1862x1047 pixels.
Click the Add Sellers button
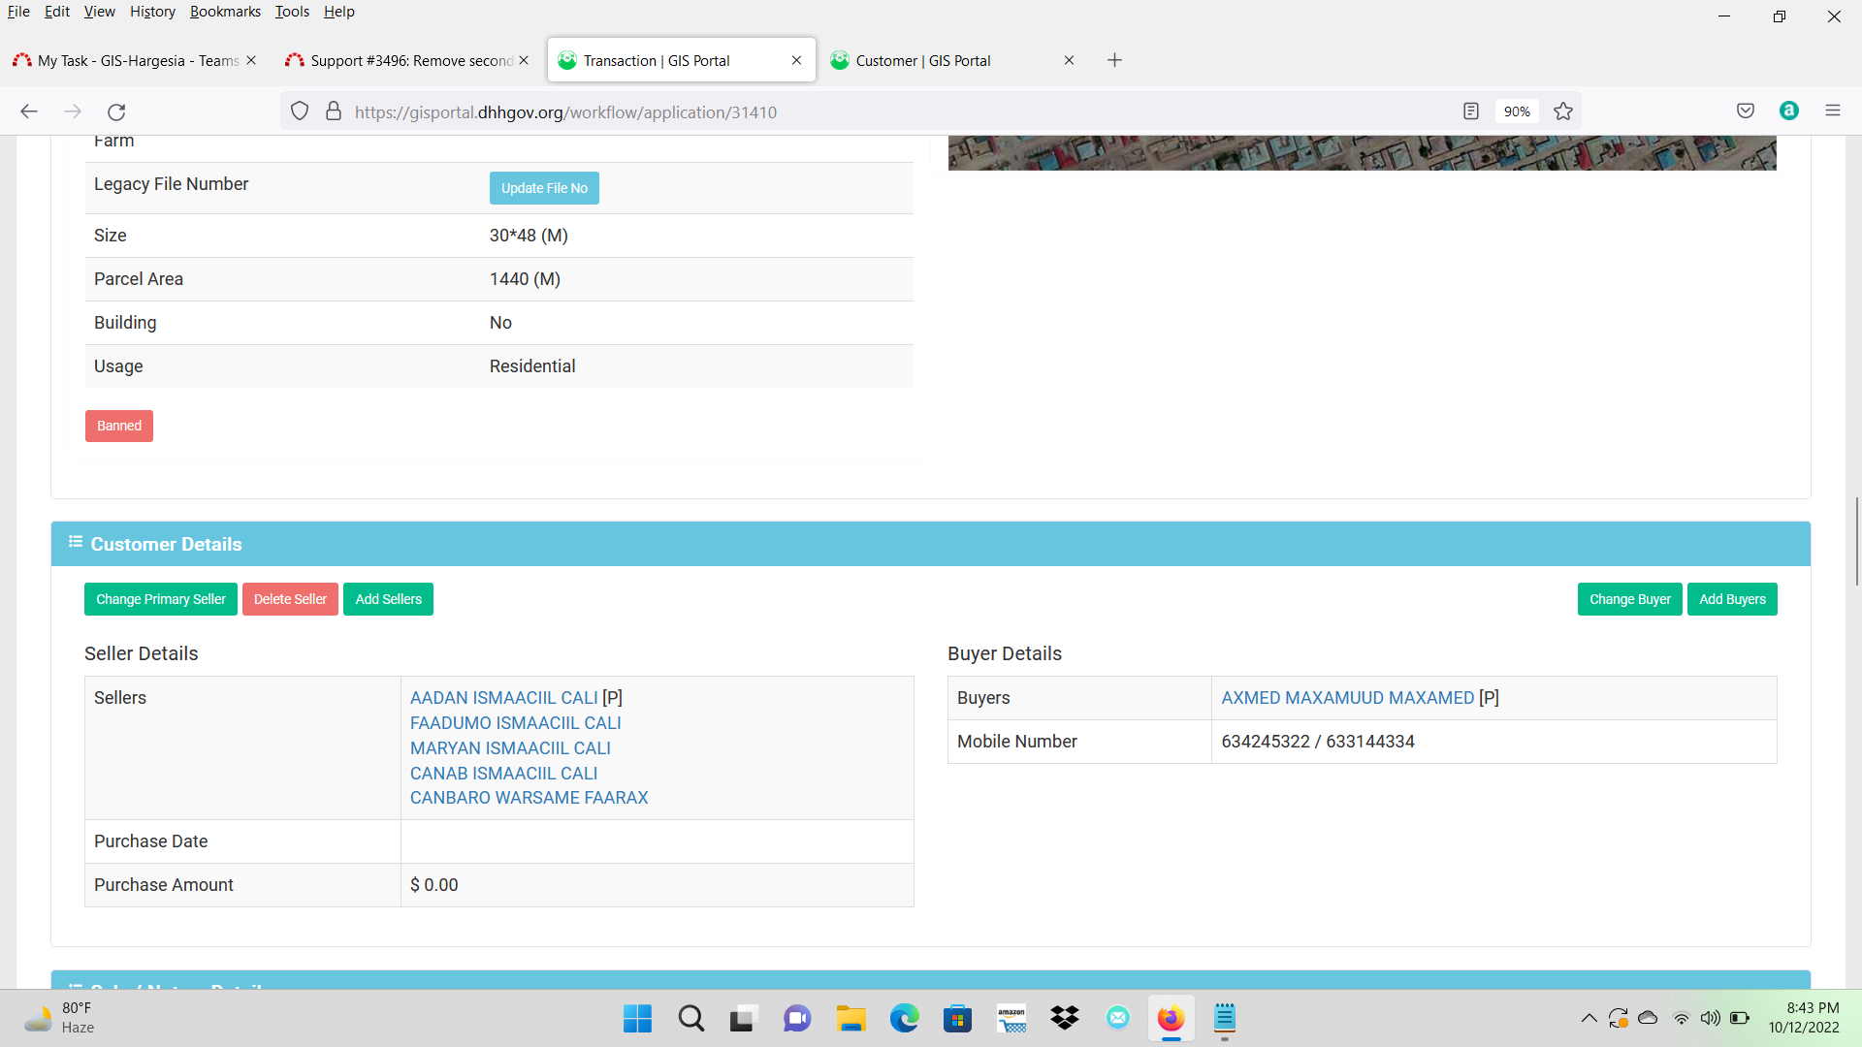[388, 599]
